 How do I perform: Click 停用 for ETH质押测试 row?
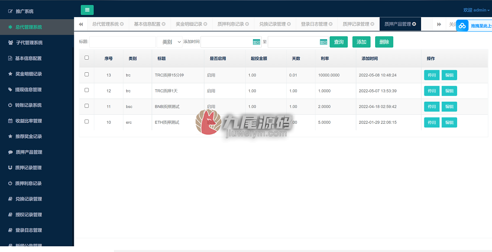pos(432,122)
